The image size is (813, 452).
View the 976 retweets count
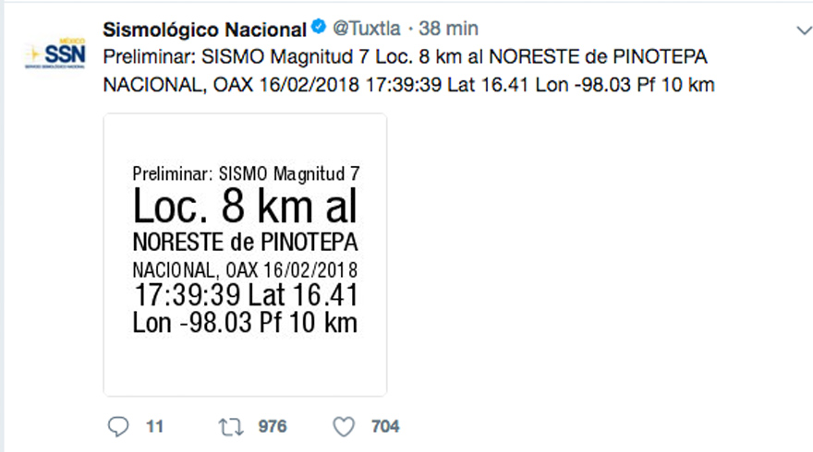coord(273,426)
